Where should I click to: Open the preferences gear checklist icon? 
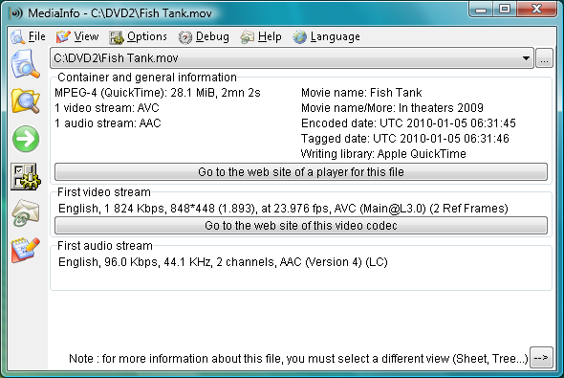(25, 176)
